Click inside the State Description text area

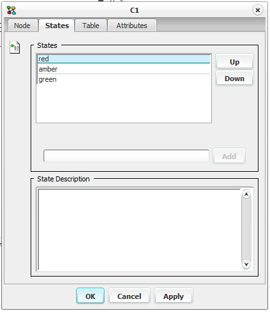point(139,230)
